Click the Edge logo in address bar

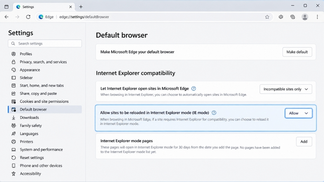[41, 17]
